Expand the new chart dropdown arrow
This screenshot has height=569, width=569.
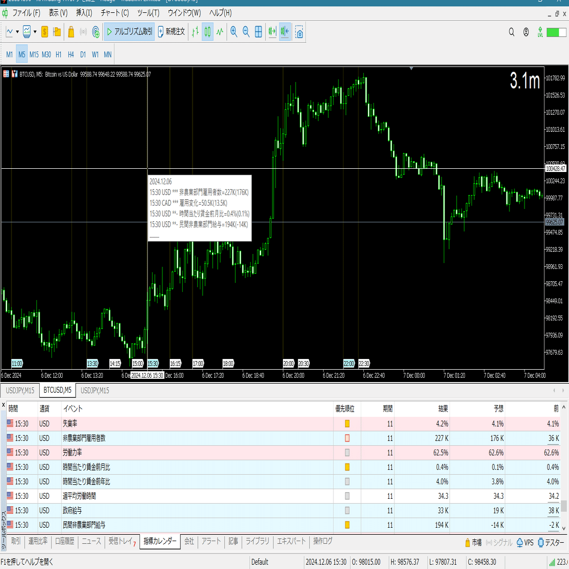tap(17, 32)
